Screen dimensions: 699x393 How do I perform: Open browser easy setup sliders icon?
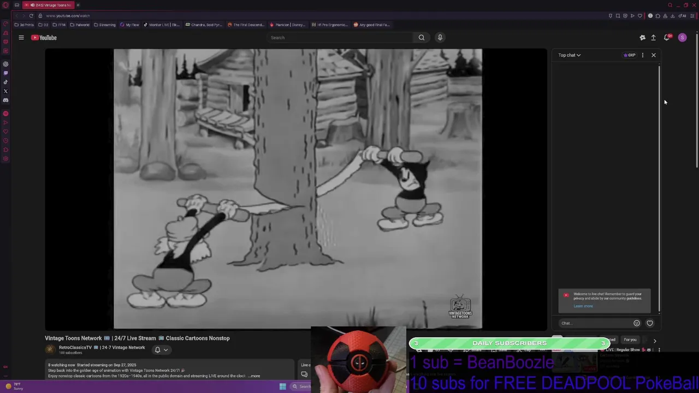[x=692, y=16]
